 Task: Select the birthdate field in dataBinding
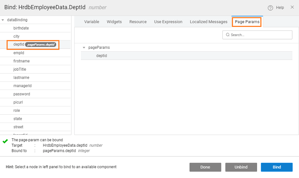point(21,28)
